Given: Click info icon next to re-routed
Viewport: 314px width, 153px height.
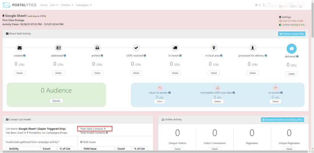Looking at the screenshot, I should click(x=281, y=93).
